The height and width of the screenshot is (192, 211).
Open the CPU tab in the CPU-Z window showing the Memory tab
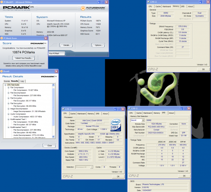click(150, 7)
